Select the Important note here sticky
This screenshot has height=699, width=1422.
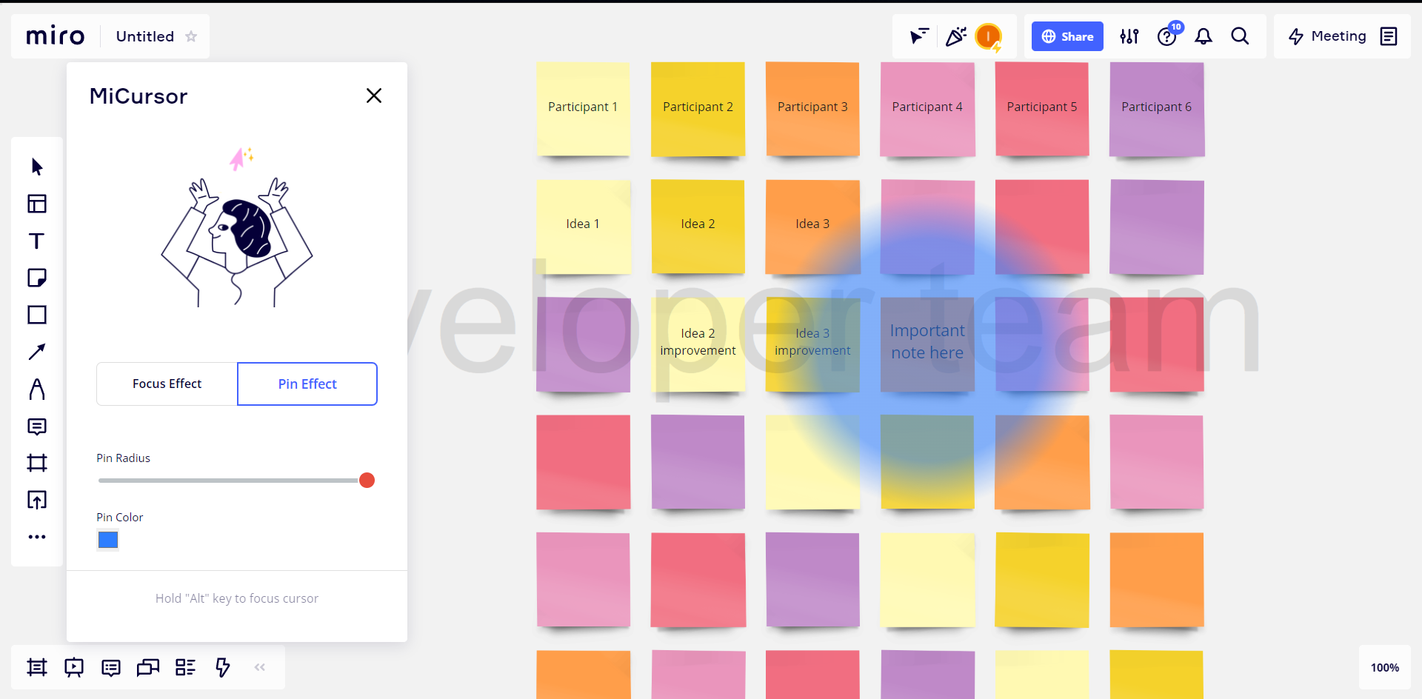(x=927, y=344)
